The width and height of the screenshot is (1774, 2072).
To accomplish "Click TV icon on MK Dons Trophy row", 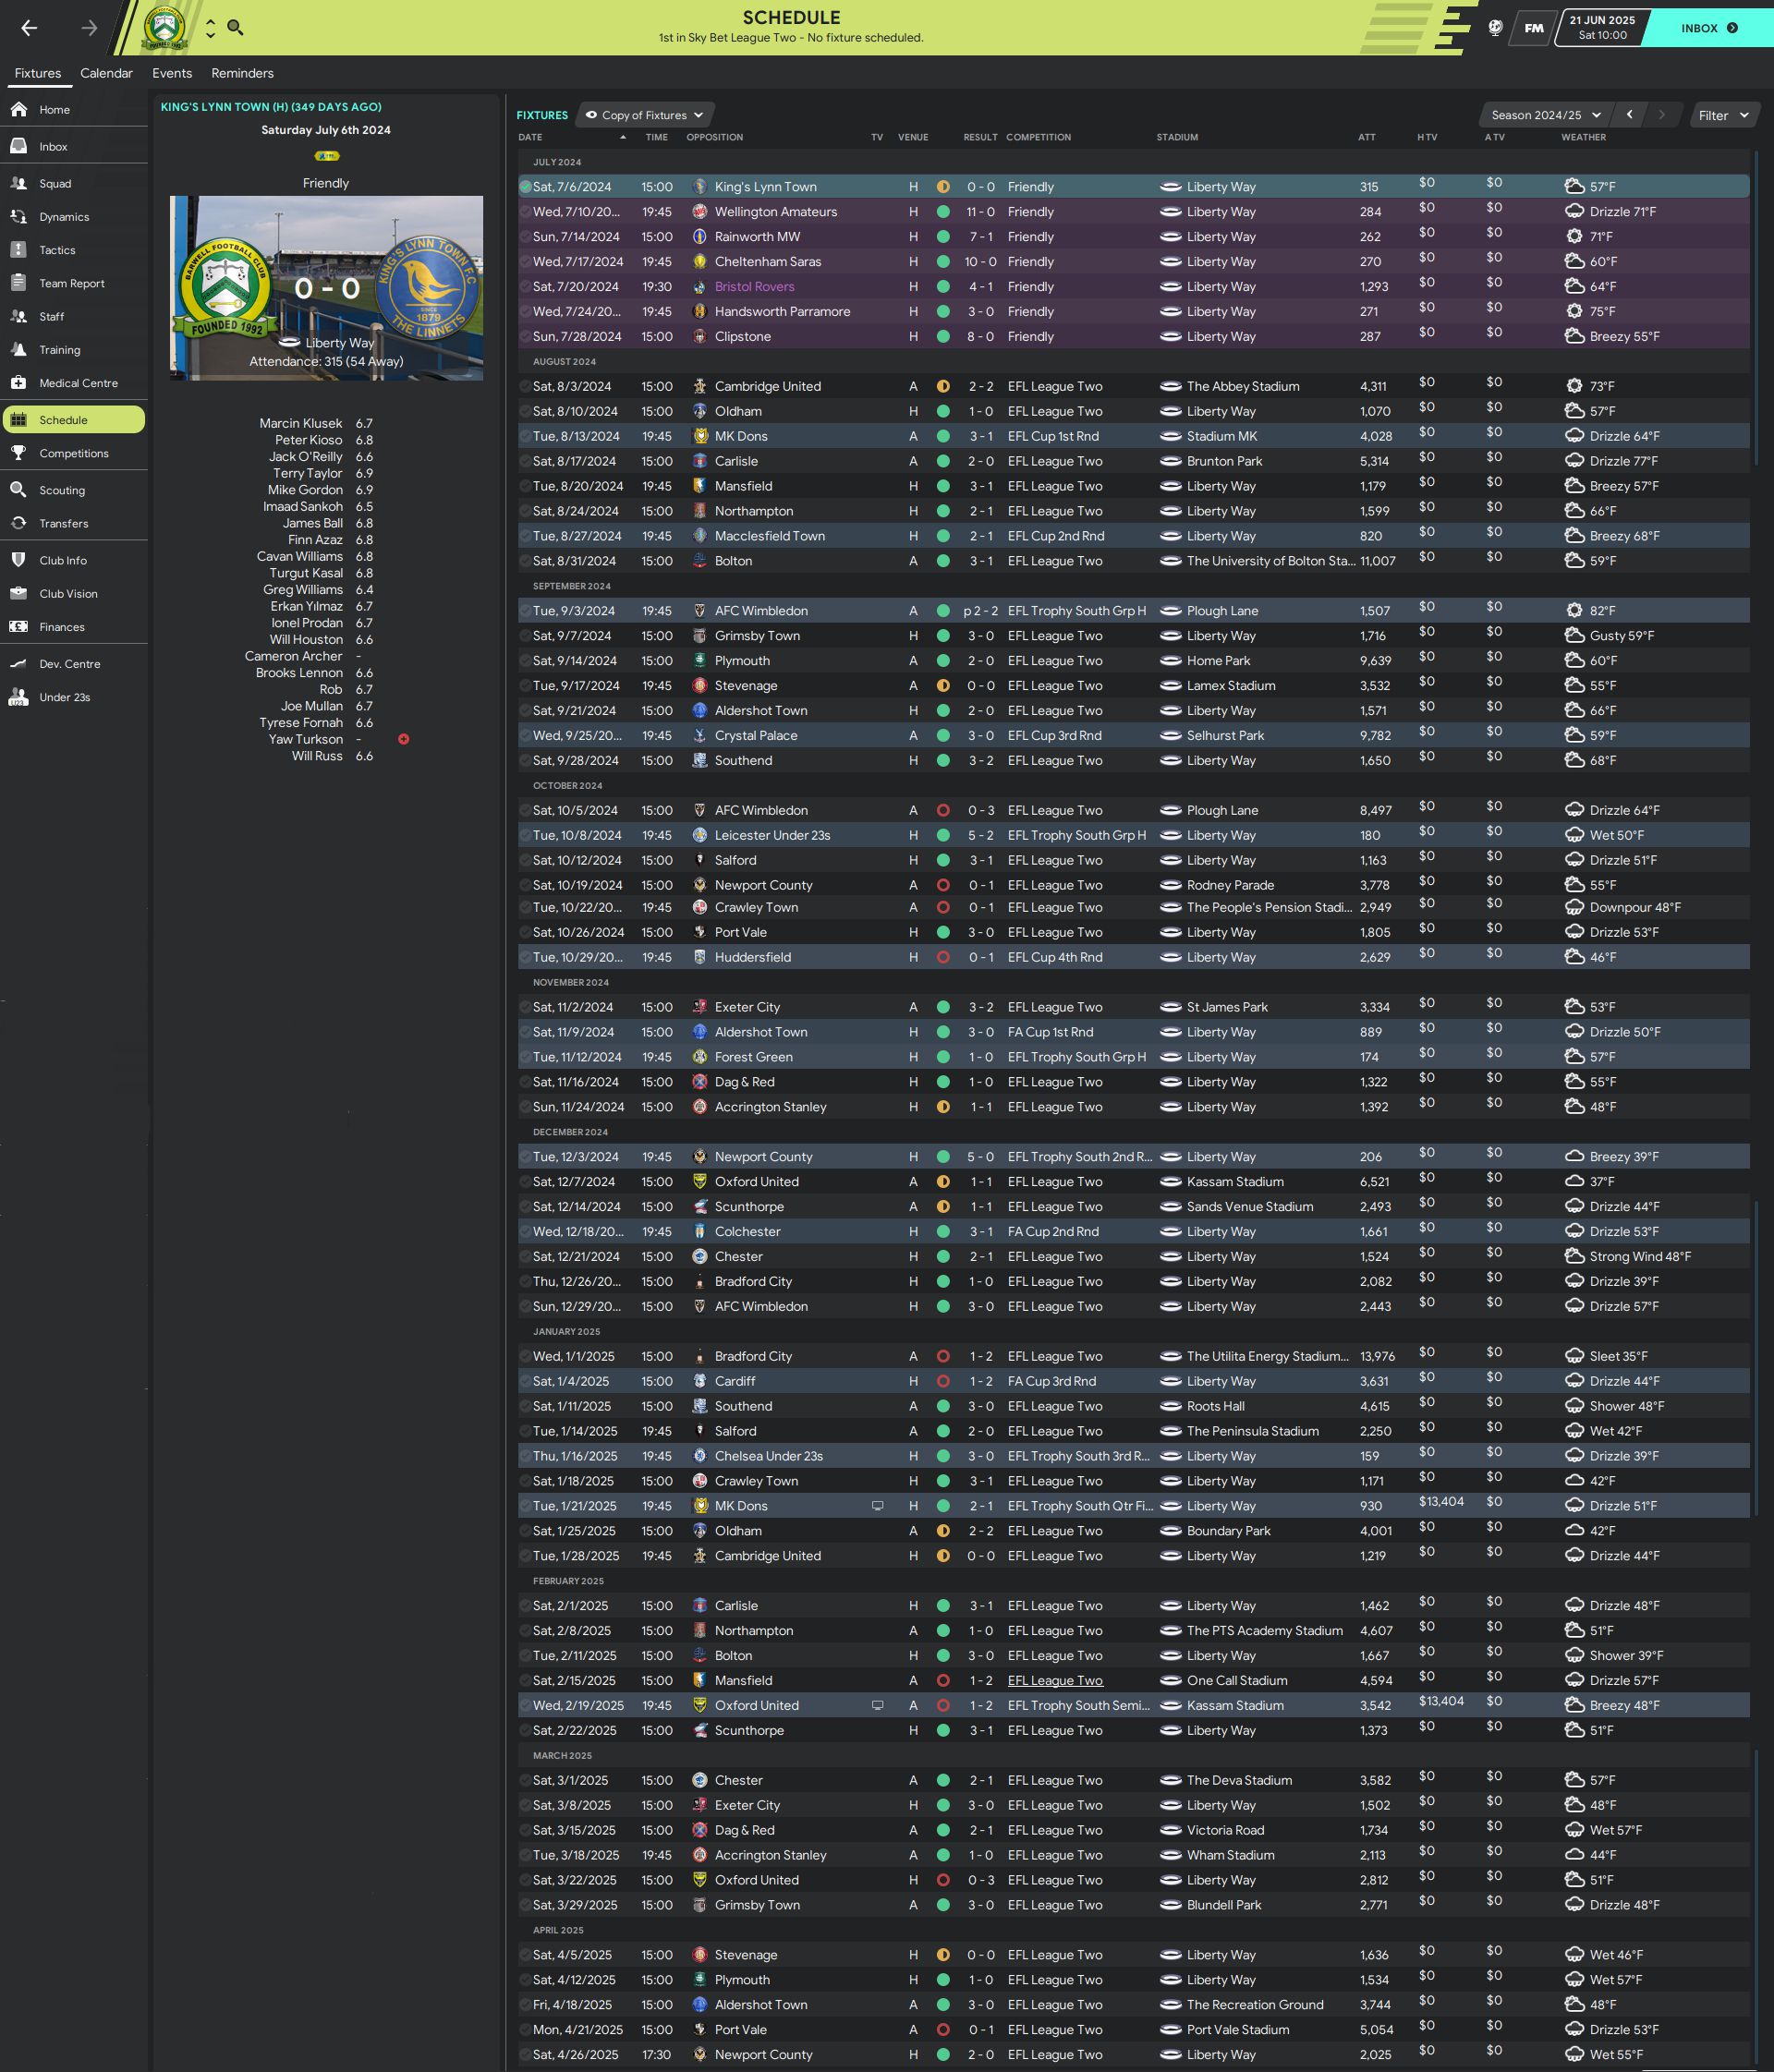I will pos(877,1505).
